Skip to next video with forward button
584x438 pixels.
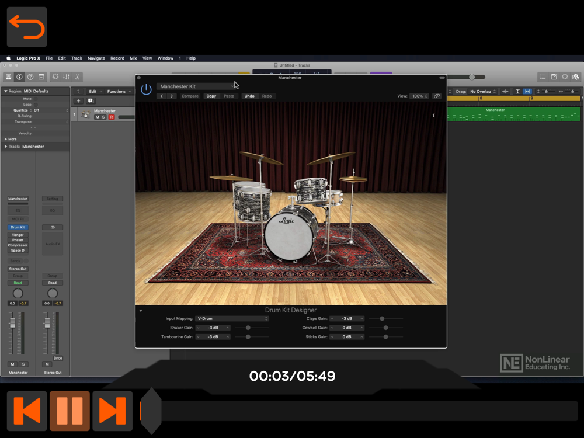point(113,411)
